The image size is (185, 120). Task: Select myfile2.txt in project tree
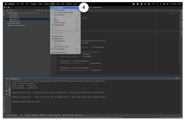[x=15, y=17]
